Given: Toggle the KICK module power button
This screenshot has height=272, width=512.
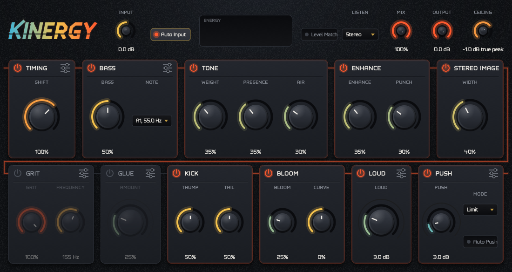Looking at the screenshot, I should click(x=176, y=173).
